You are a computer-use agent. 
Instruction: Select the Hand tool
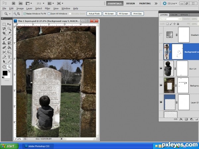[x=4, y=67]
